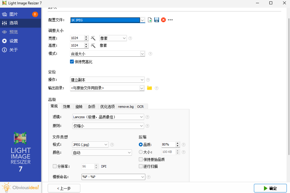Select the 品质 radio button
290x193 pixels.
tap(141, 145)
